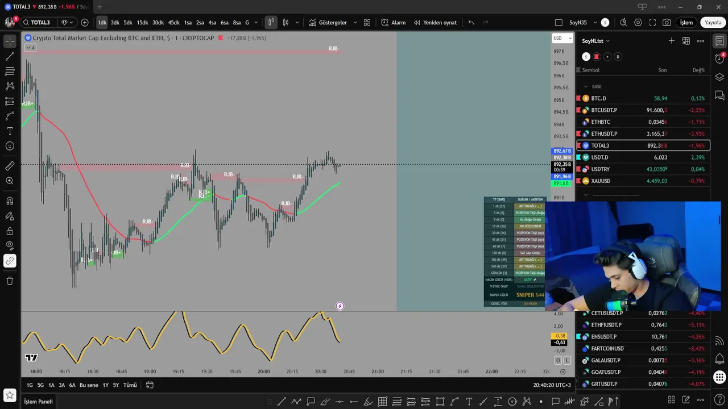Open indicator templates grid icon

[367, 23]
